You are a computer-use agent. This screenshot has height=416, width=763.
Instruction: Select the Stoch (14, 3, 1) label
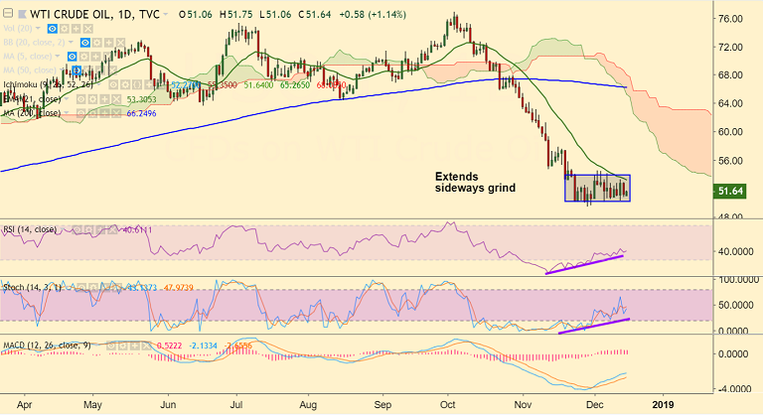[x=32, y=288]
